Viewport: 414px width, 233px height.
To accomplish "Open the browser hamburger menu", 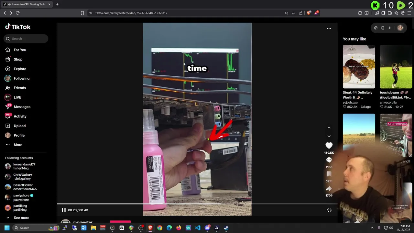I will [x=409, y=13].
